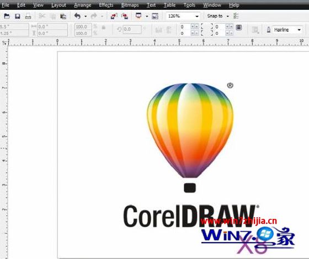Open the Tools menu
The image size is (309, 259).
click(189, 5)
